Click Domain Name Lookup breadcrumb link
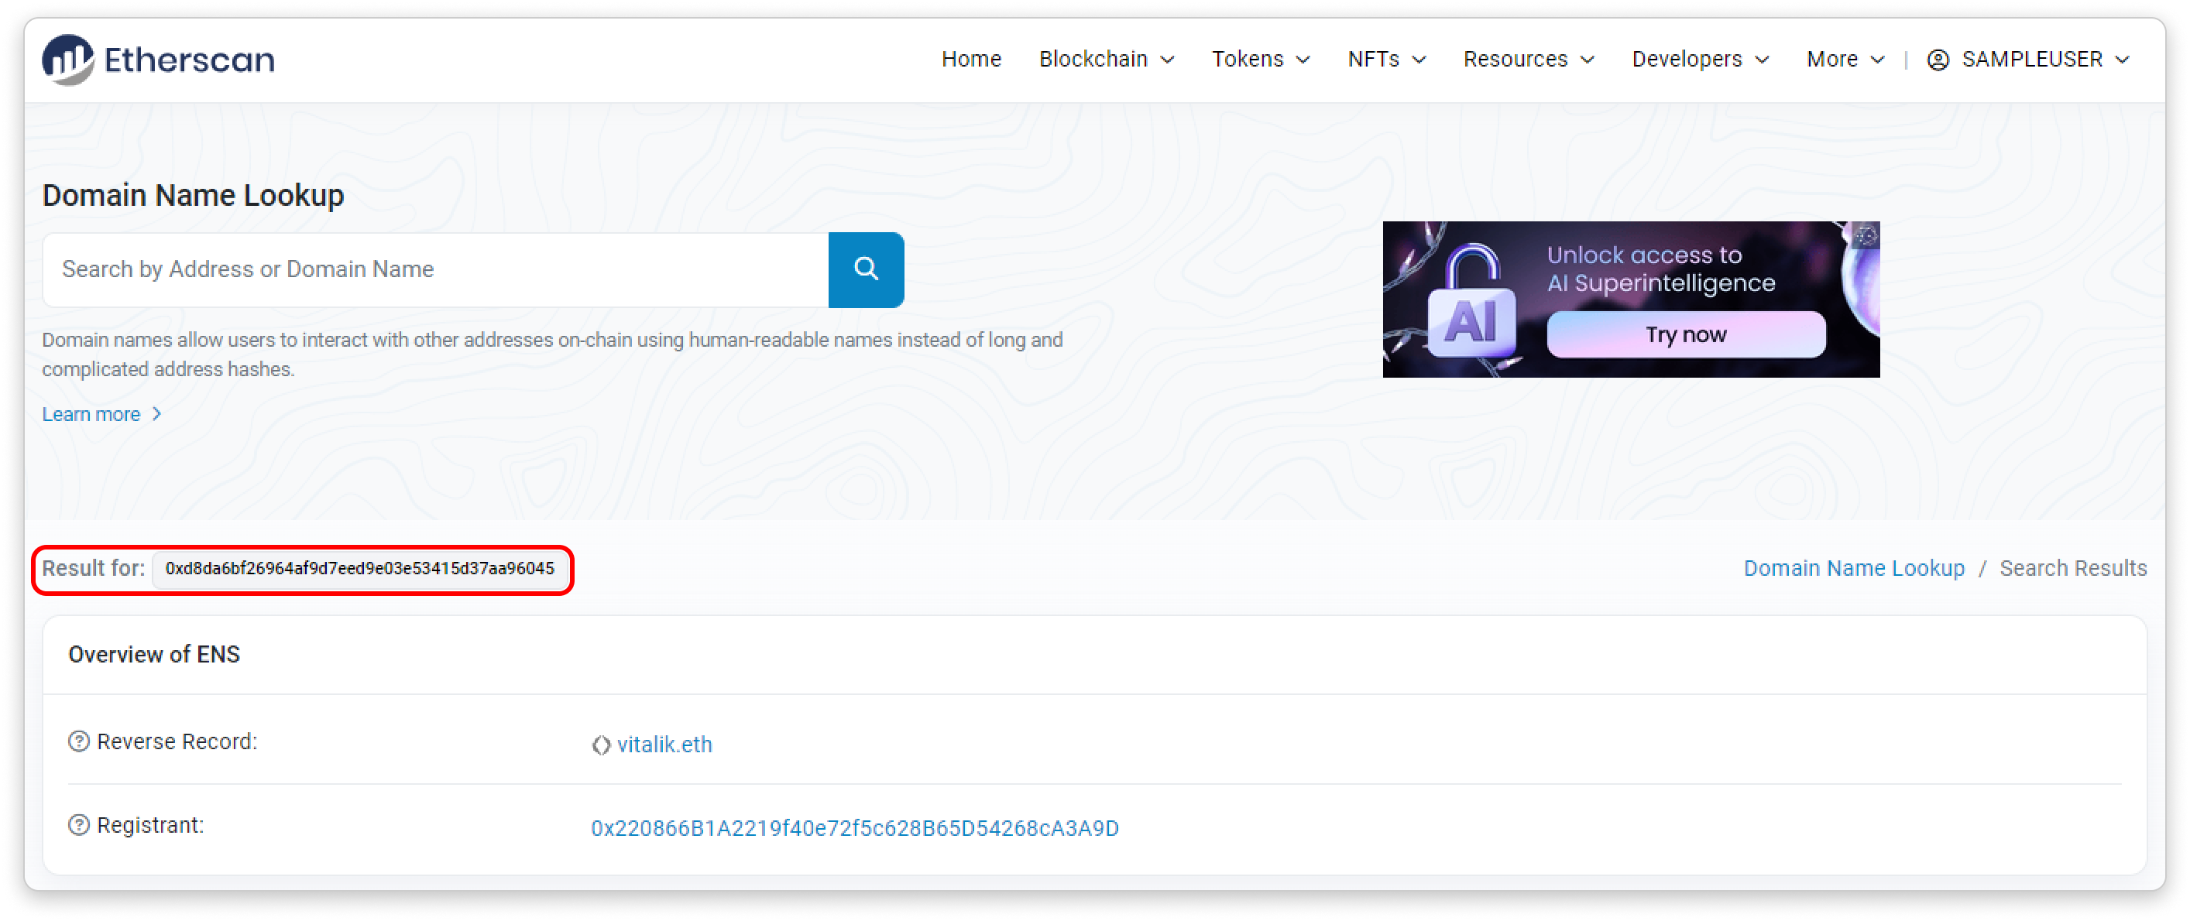 (1853, 568)
